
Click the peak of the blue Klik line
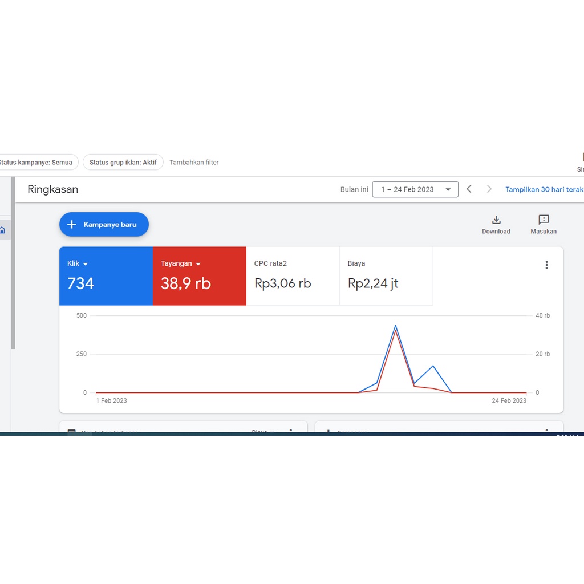(395, 326)
